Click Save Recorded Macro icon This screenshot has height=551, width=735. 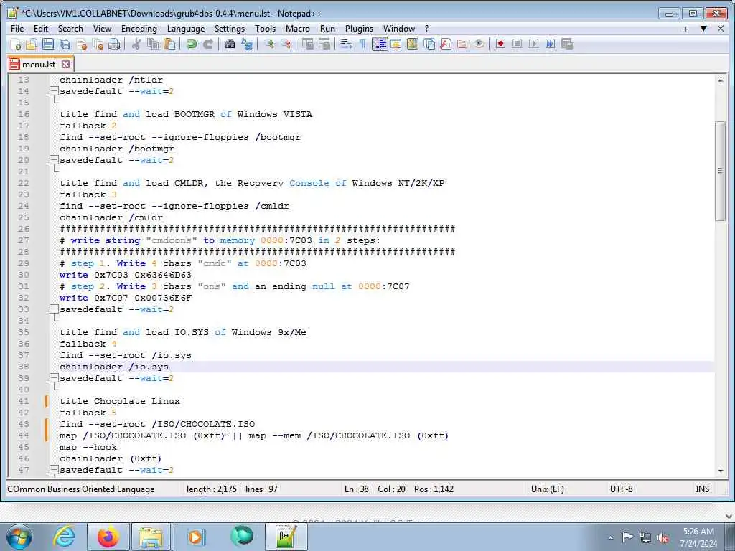pyautogui.click(x=567, y=44)
